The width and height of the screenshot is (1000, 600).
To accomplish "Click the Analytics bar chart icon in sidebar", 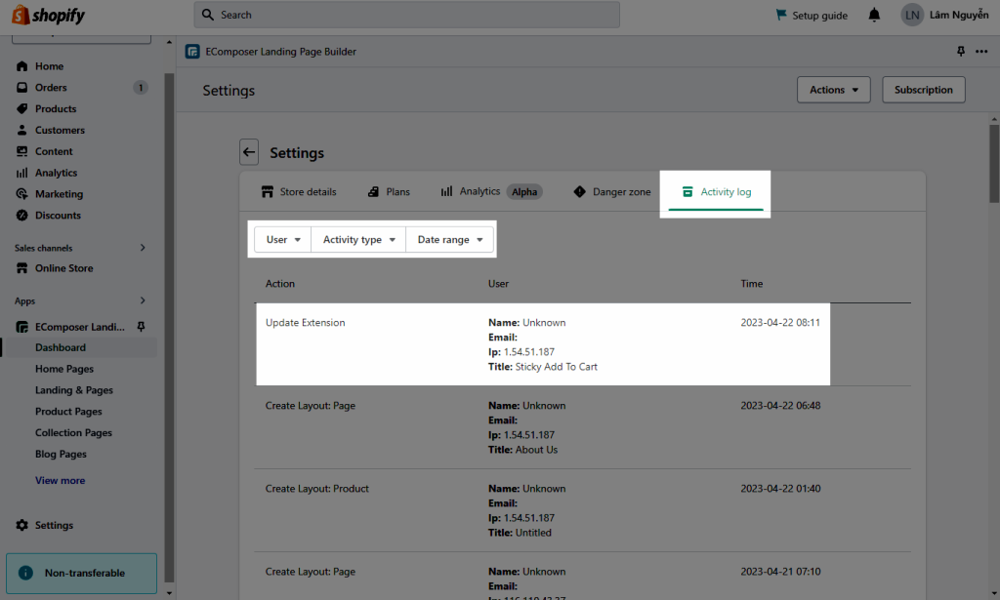I will tap(21, 173).
